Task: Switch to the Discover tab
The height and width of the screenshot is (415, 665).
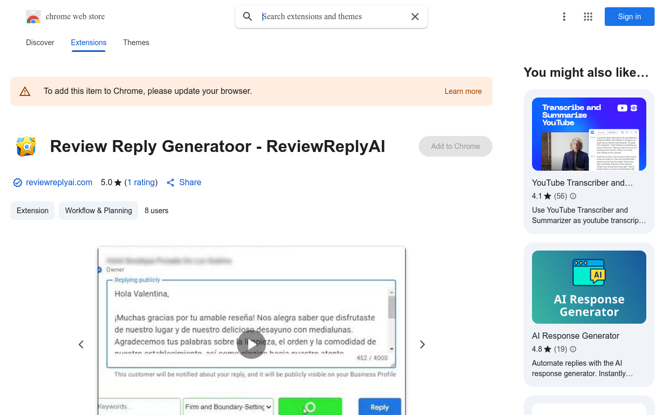Action: 40,43
